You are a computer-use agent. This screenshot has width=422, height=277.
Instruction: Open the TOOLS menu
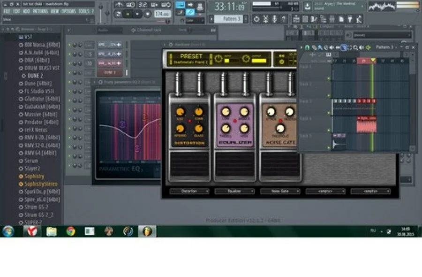(84, 11)
